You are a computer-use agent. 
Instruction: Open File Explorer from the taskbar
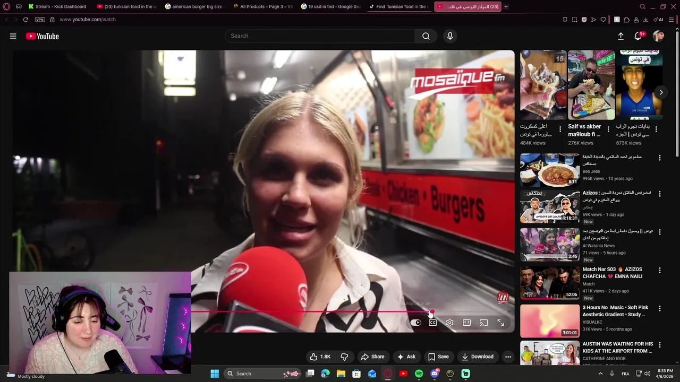(341, 374)
